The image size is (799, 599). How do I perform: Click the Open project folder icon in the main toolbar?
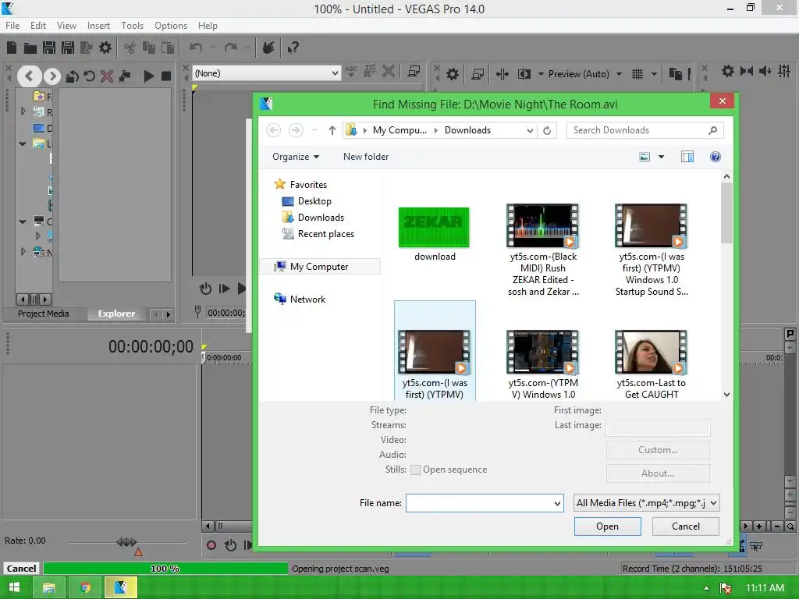point(30,48)
